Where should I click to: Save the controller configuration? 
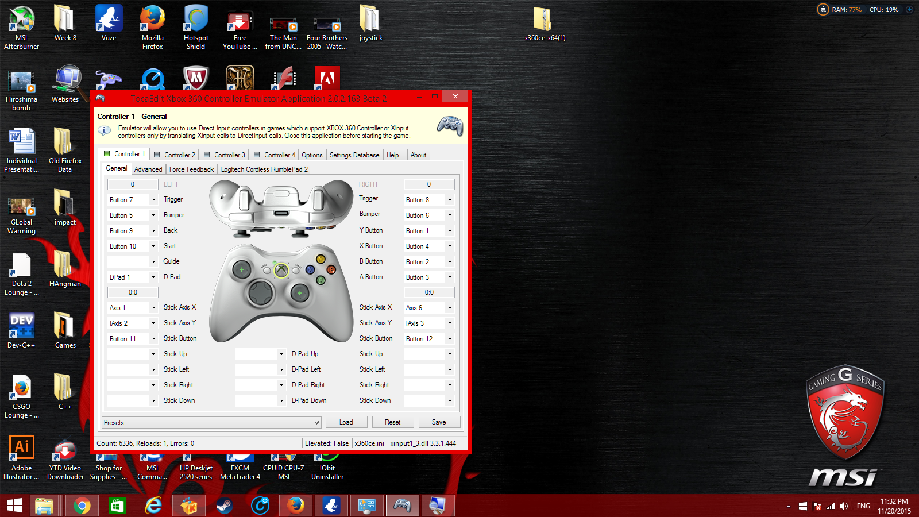(x=439, y=422)
